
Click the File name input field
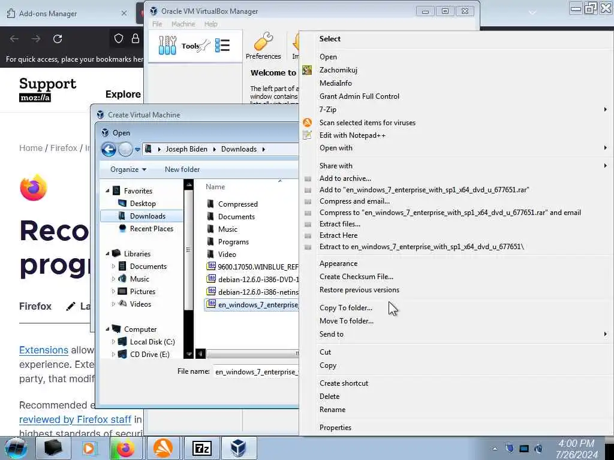[256, 371]
